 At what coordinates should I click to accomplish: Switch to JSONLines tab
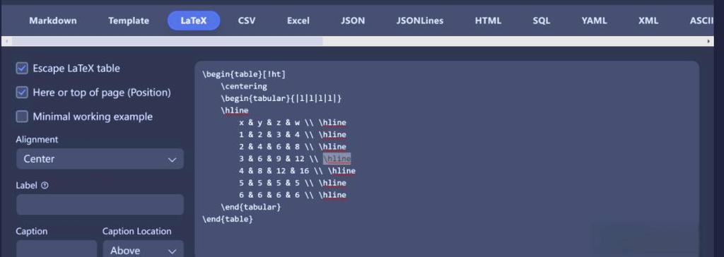420,20
